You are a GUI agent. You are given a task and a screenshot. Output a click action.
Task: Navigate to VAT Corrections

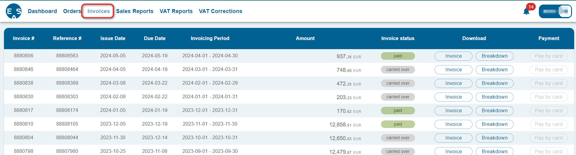tap(221, 11)
